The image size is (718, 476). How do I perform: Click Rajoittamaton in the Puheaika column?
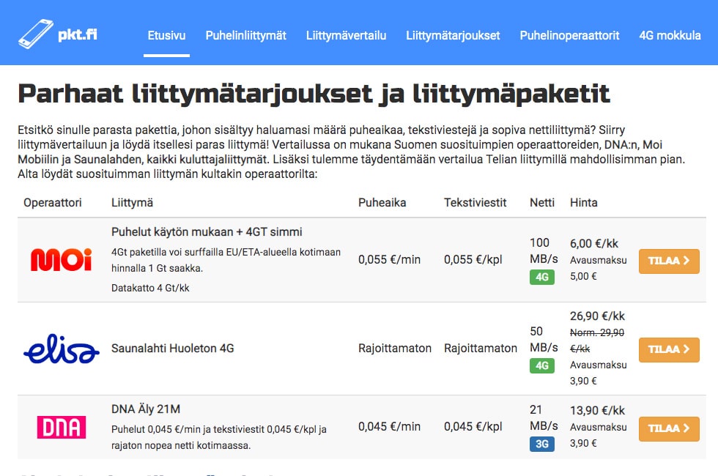point(395,349)
